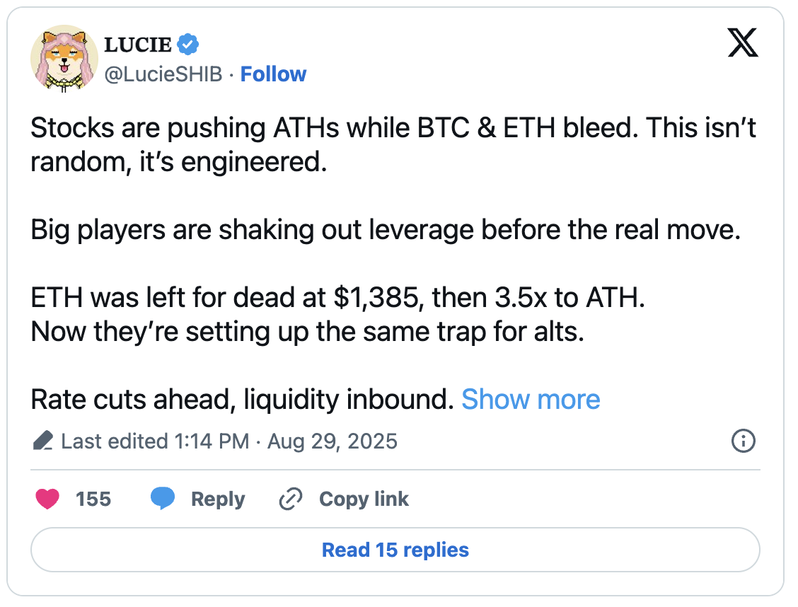The height and width of the screenshot is (607, 798).
Task: Click the 'ETH was left for dead' line
Action: click(x=338, y=298)
